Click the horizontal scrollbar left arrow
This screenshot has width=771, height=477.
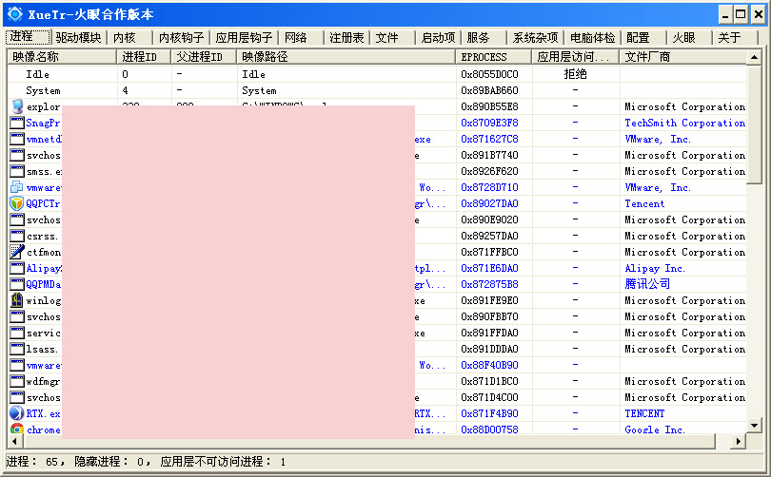14,441
